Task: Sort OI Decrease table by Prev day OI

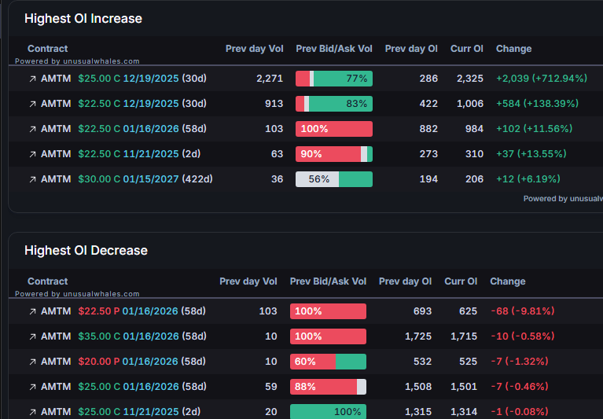Action: click(x=405, y=281)
